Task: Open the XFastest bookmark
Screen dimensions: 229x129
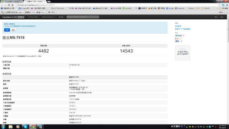Action: [x=190, y=8]
